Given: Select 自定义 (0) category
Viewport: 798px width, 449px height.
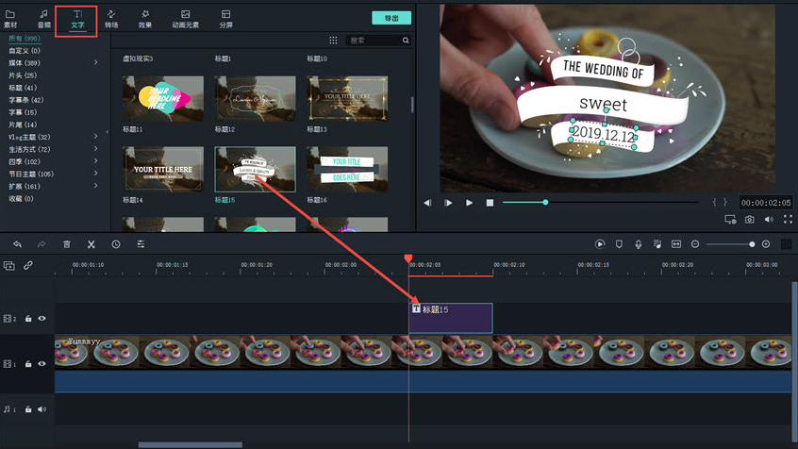Looking at the screenshot, I should (24, 50).
